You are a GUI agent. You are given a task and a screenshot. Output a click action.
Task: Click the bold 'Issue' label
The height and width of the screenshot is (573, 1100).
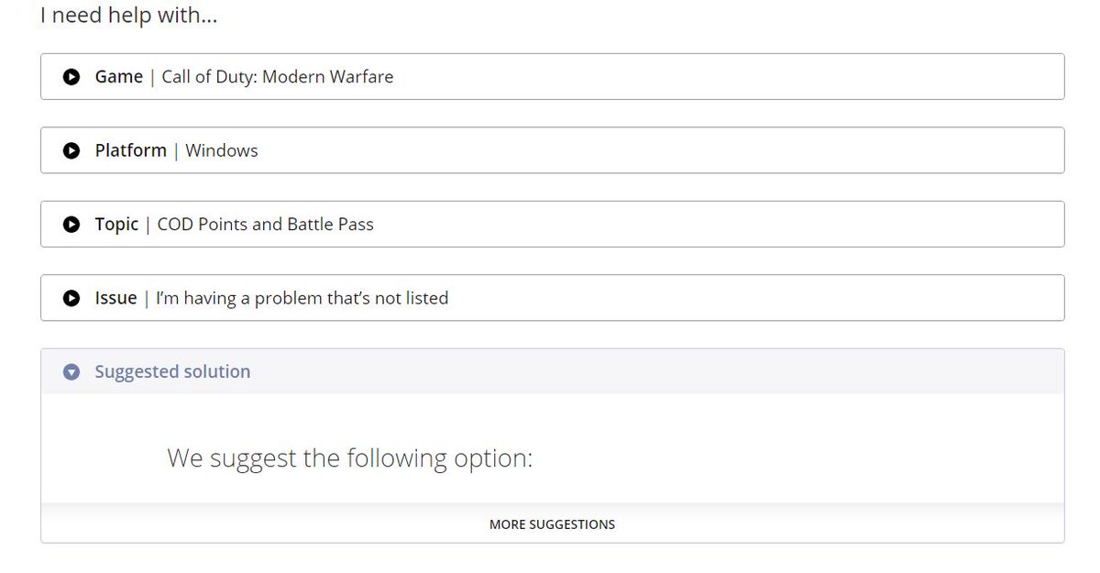click(115, 298)
